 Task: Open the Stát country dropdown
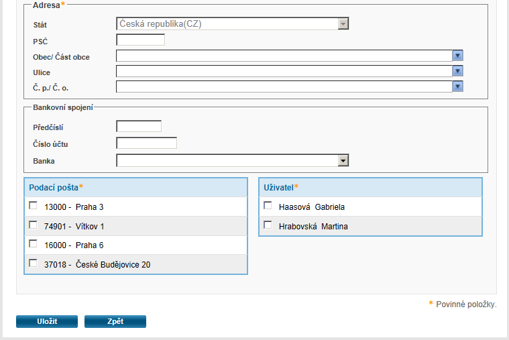(343, 24)
